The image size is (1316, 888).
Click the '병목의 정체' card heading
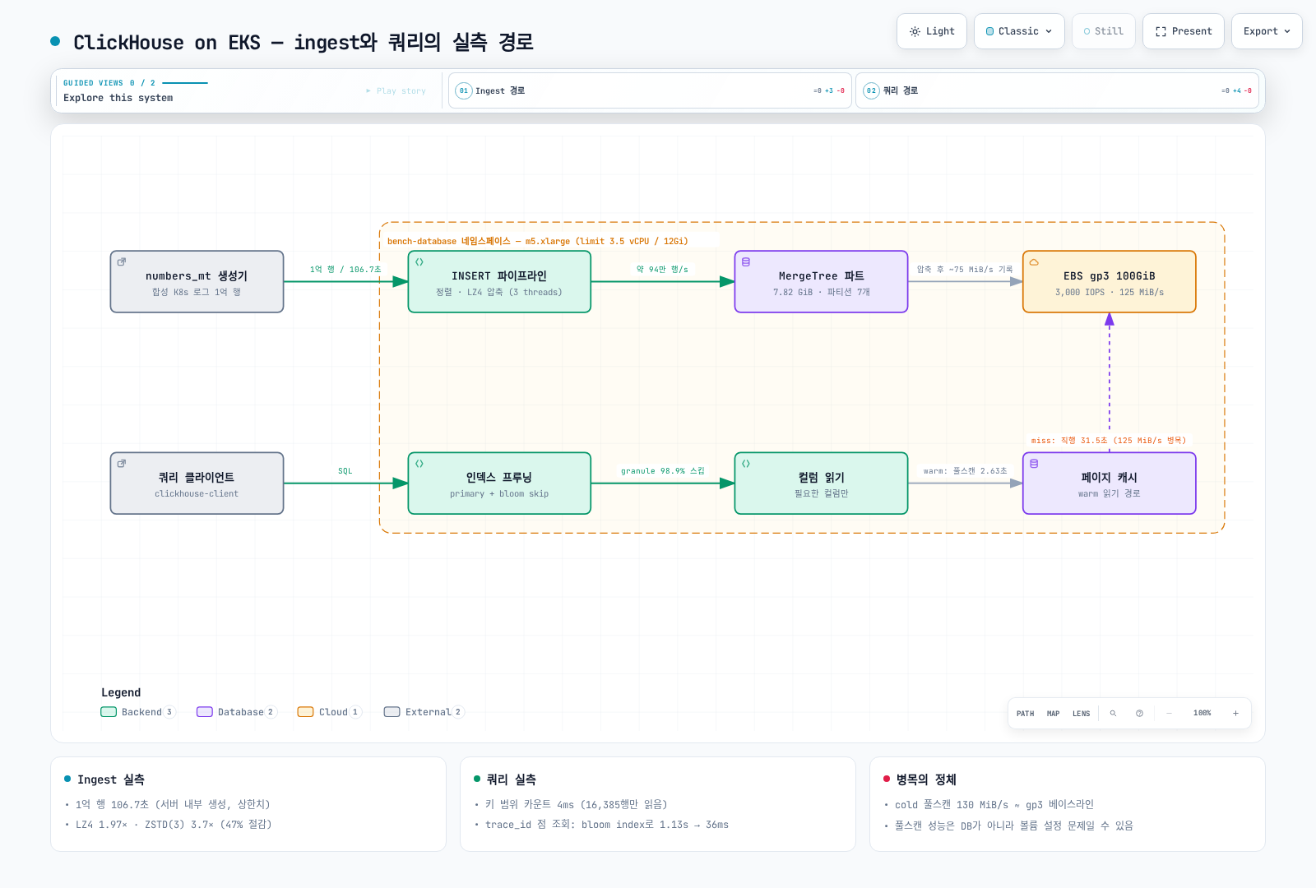click(925, 779)
